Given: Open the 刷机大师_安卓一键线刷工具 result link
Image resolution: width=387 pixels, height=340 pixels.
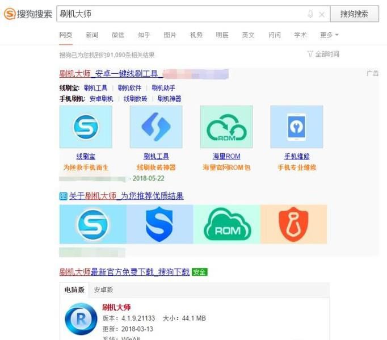Looking at the screenshot, I should pyautogui.click(x=111, y=74).
